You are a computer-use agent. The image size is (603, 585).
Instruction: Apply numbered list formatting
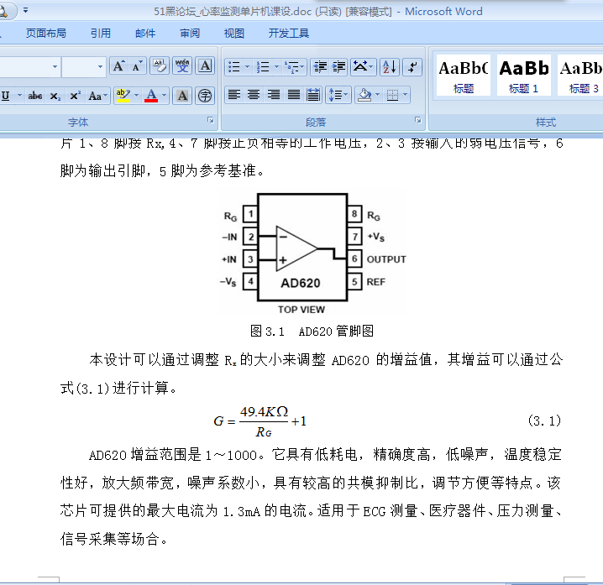pos(263,67)
